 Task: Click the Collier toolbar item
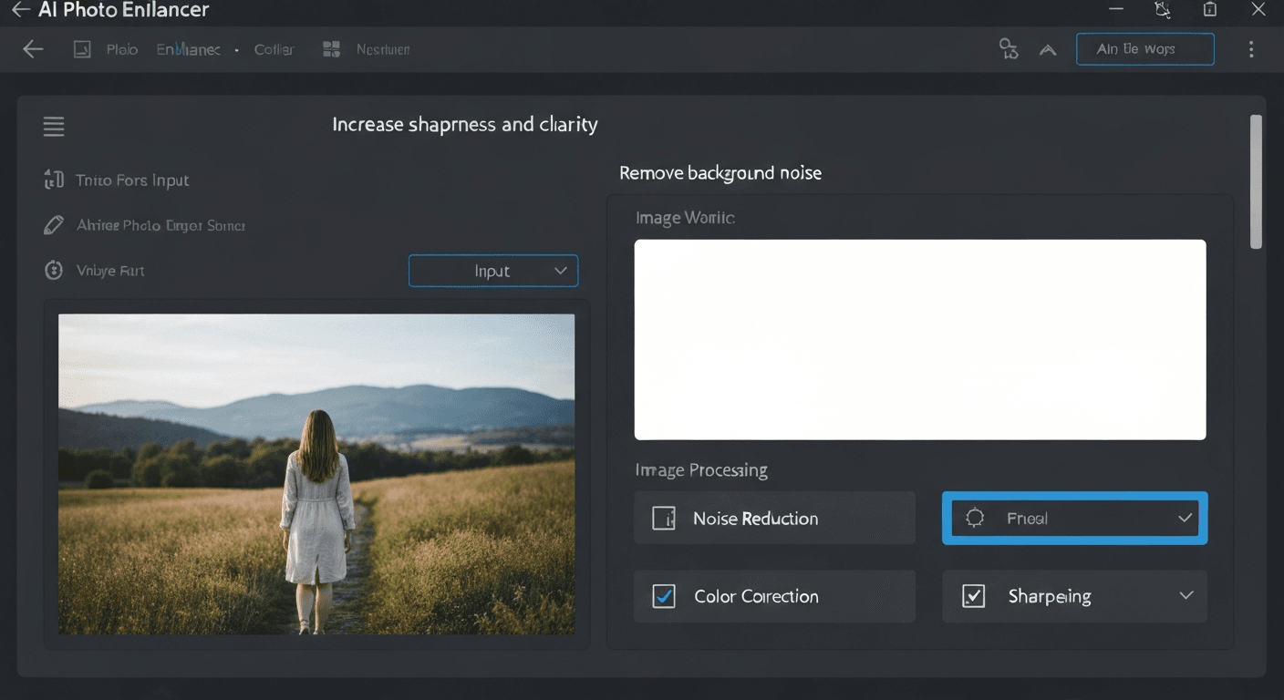(x=274, y=49)
